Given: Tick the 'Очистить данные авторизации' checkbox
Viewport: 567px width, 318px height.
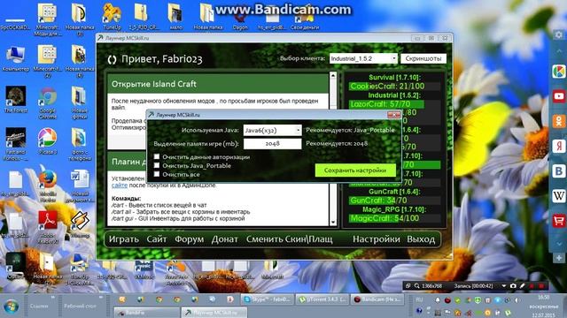Looking at the screenshot, I should click(x=157, y=156).
